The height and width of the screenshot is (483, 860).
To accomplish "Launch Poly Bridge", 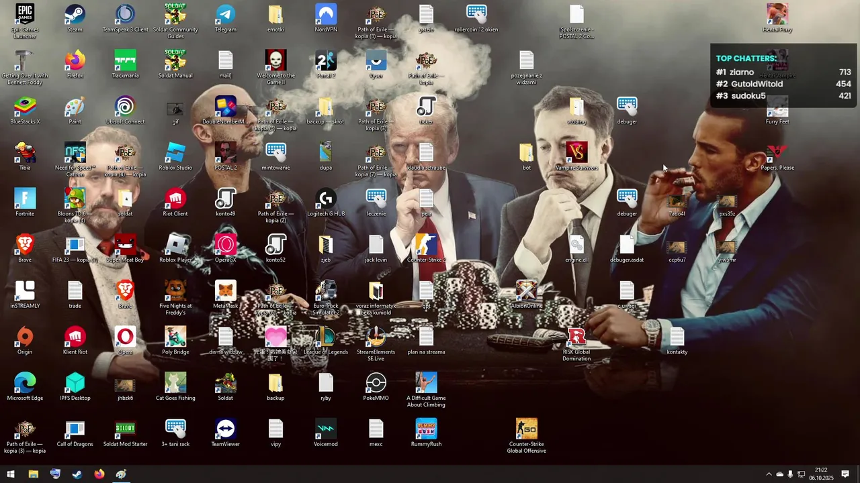I will point(175,341).
